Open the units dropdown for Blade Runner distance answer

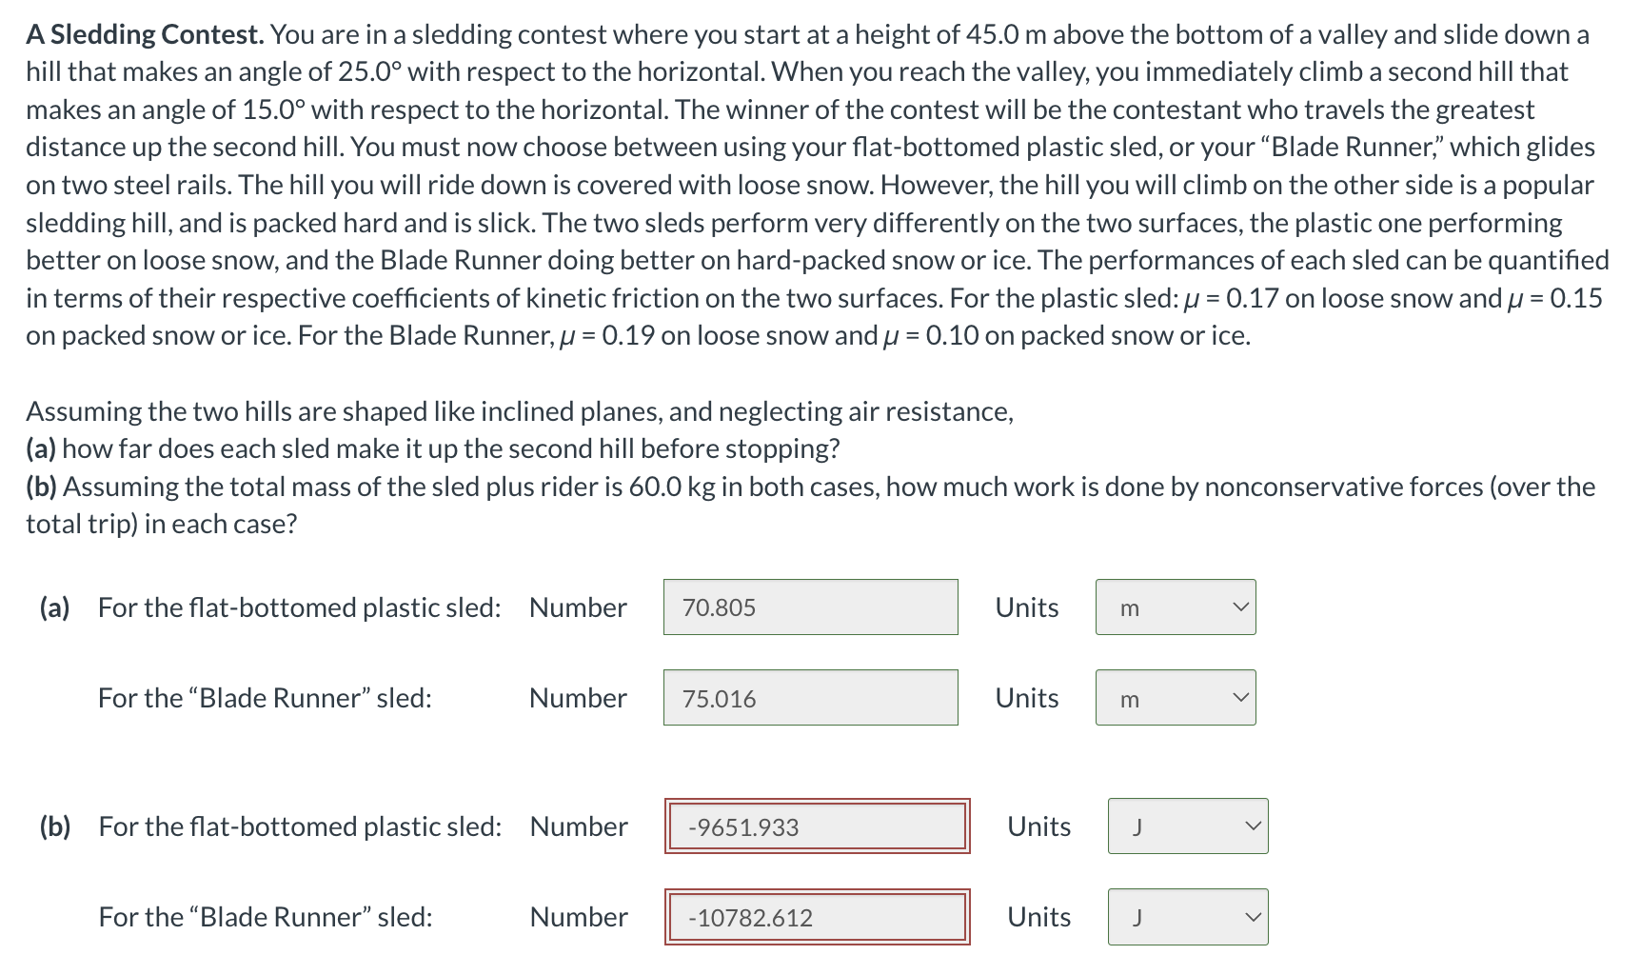pyautogui.click(x=1175, y=698)
